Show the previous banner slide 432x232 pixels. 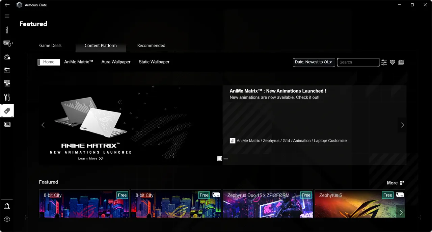[x=43, y=125]
